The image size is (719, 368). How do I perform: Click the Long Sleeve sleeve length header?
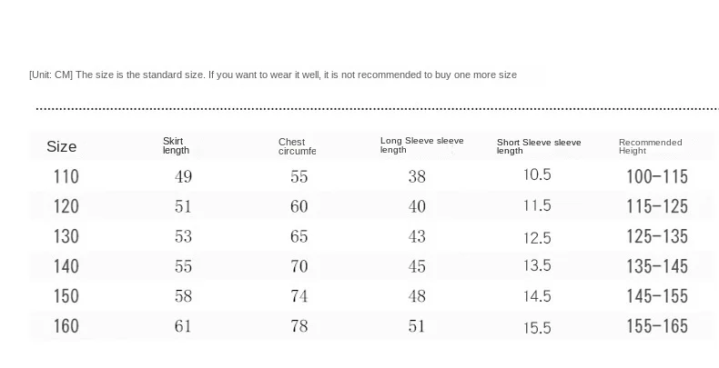coord(421,145)
